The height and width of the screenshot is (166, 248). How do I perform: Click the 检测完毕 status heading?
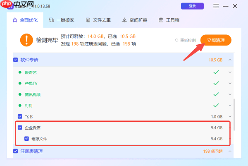click(47, 40)
